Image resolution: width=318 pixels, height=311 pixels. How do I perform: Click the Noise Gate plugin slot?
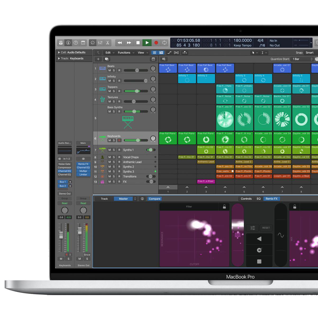[x=64, y=164]
